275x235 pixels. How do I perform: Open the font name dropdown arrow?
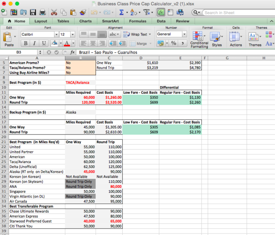(56, 34)
